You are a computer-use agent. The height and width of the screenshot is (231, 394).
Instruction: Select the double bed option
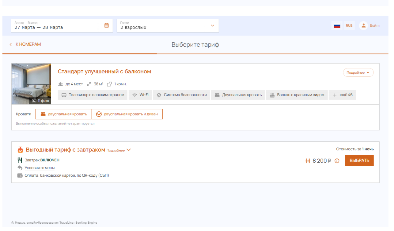(x=64, y=114)
